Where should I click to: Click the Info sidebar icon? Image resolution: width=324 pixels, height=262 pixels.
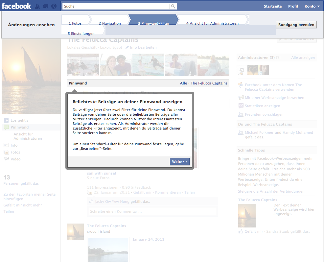click(x=6, y=145)
